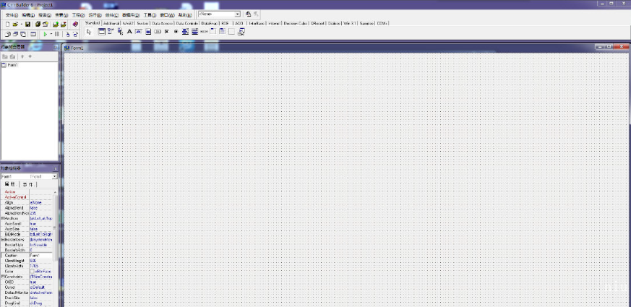Expand the Constraints property
The image size is (631, 307).
(x=2, y=277)
